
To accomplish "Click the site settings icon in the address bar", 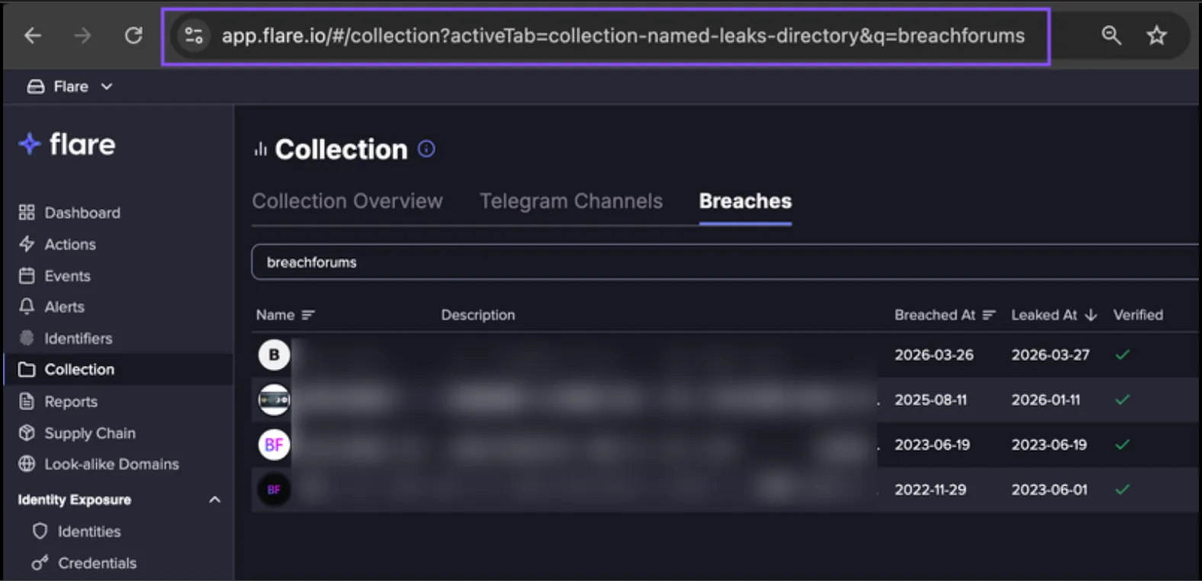I will point(194,35).
